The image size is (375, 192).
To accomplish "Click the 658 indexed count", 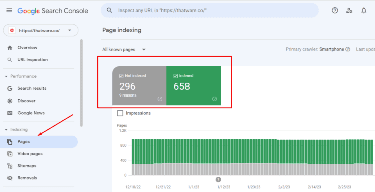I will pos(182,86).
